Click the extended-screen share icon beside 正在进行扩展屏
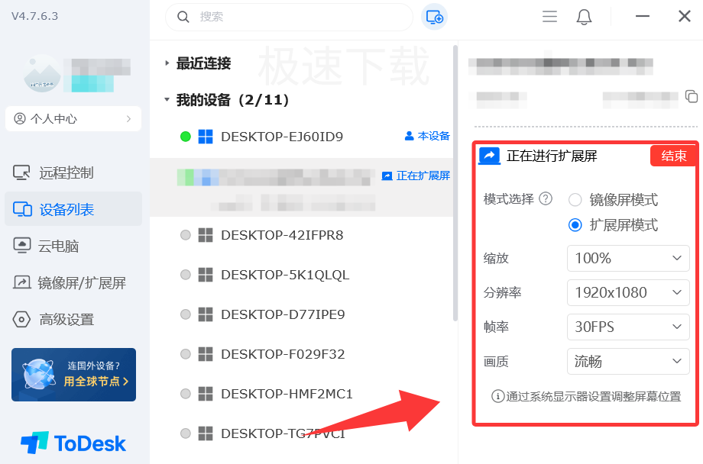Viewport: 703px width, 464px height. coord(490,156)
